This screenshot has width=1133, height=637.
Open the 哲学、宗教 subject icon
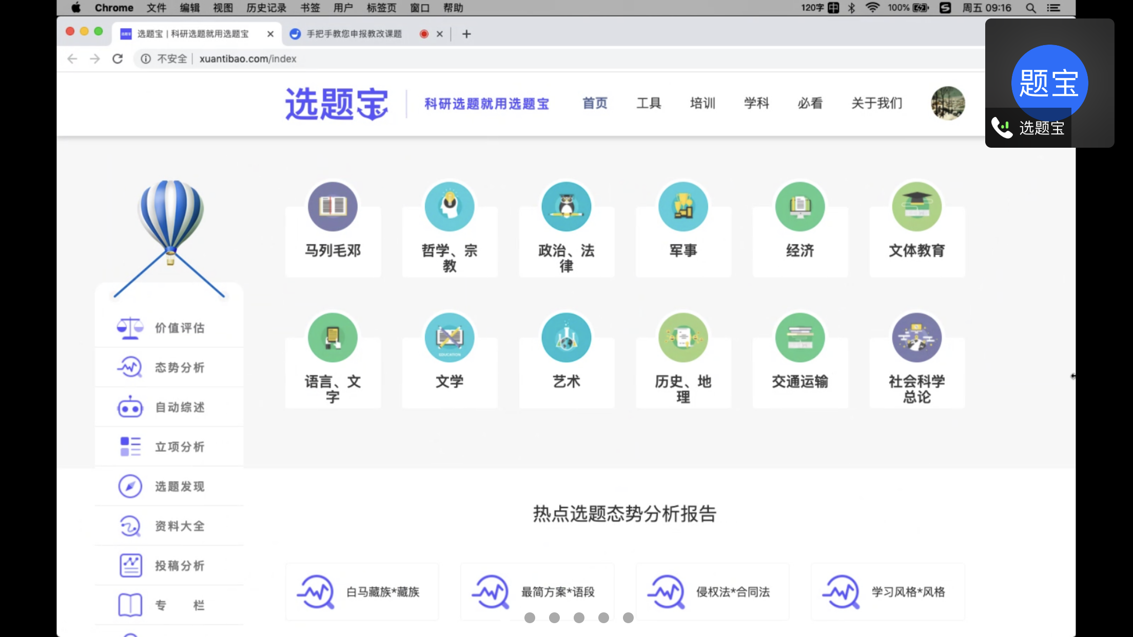[x=450, y=207]
